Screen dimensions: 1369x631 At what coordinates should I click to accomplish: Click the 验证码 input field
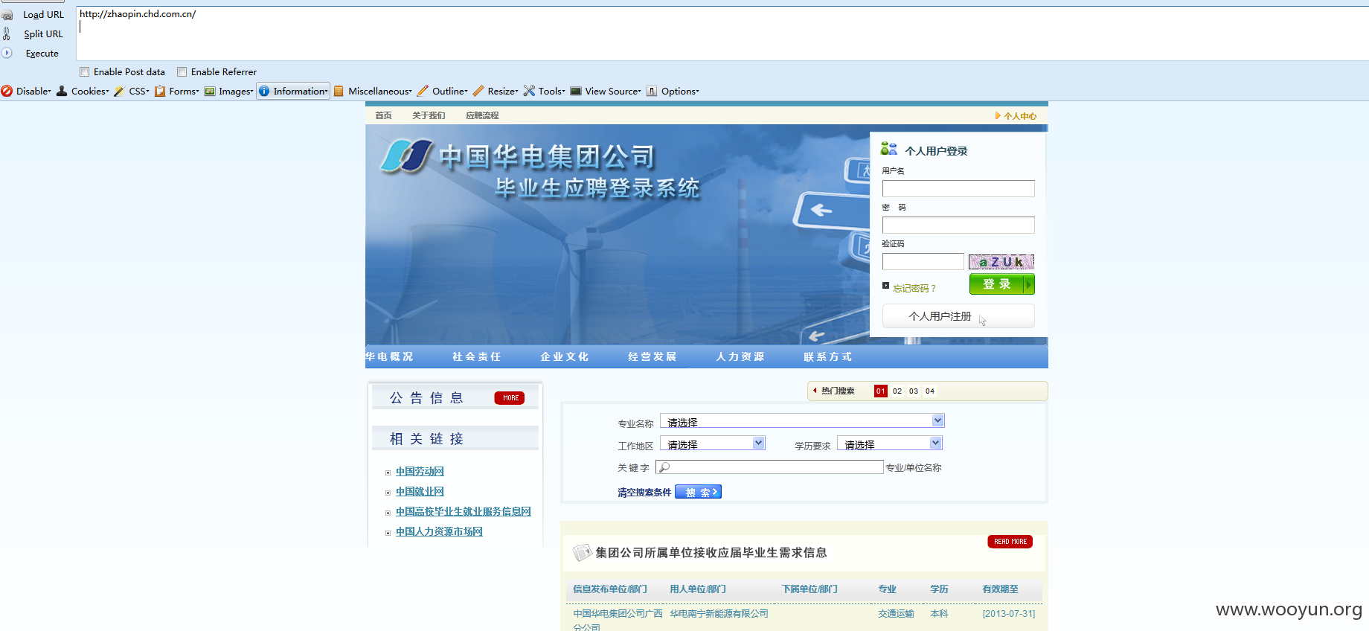pos(923,261)
